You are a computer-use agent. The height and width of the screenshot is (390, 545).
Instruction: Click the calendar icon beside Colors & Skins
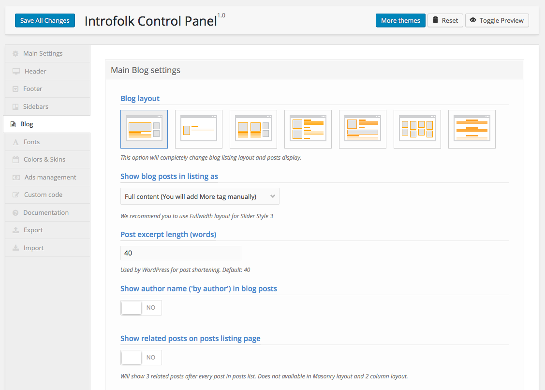coord(15,160)
